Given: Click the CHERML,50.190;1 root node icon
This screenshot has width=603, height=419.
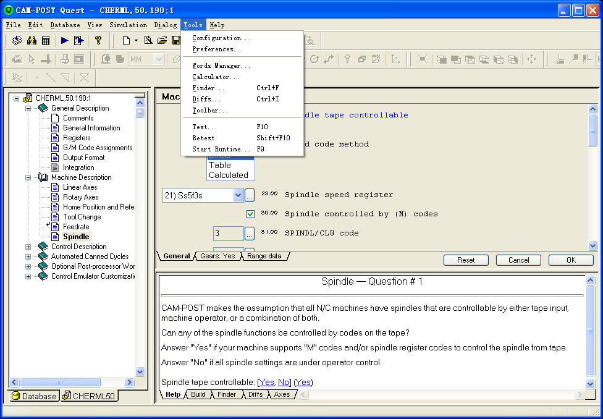Looking at the screenshot, I should click(28, 98).
